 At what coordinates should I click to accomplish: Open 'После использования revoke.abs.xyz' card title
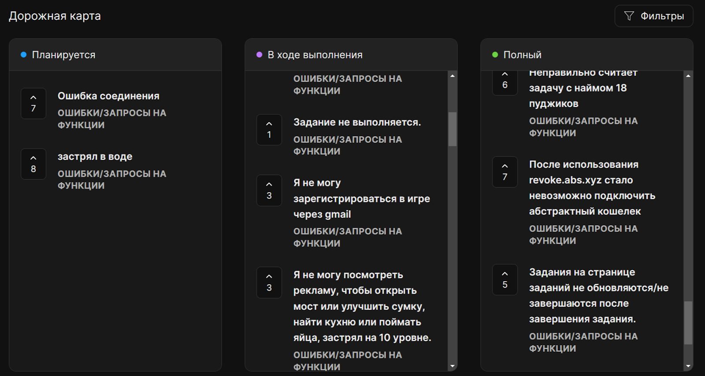tap(592, 188)
